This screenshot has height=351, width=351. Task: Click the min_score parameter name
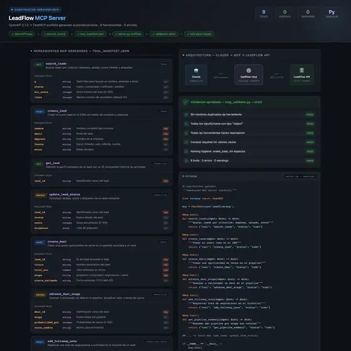41,92
